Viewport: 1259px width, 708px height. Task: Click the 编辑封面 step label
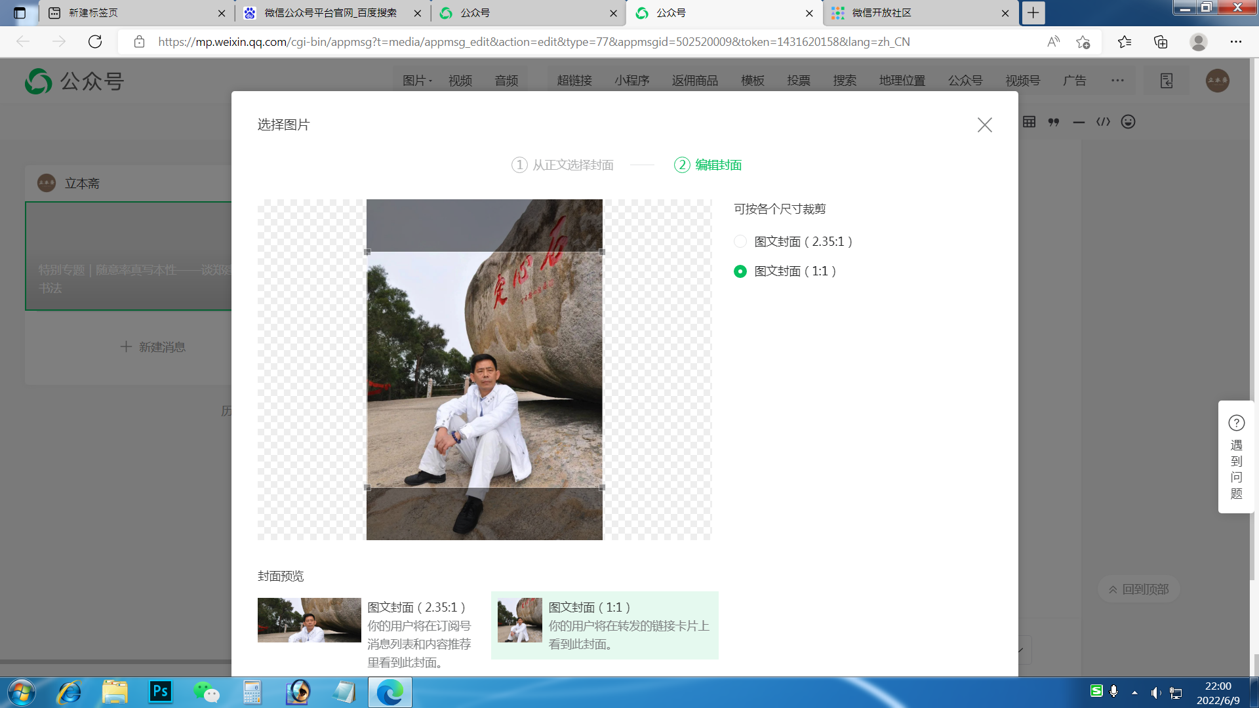tap(718, 165)
